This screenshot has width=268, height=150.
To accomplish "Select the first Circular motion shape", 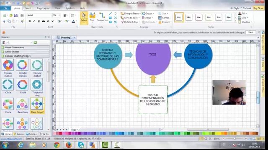I will coord(8,65).
